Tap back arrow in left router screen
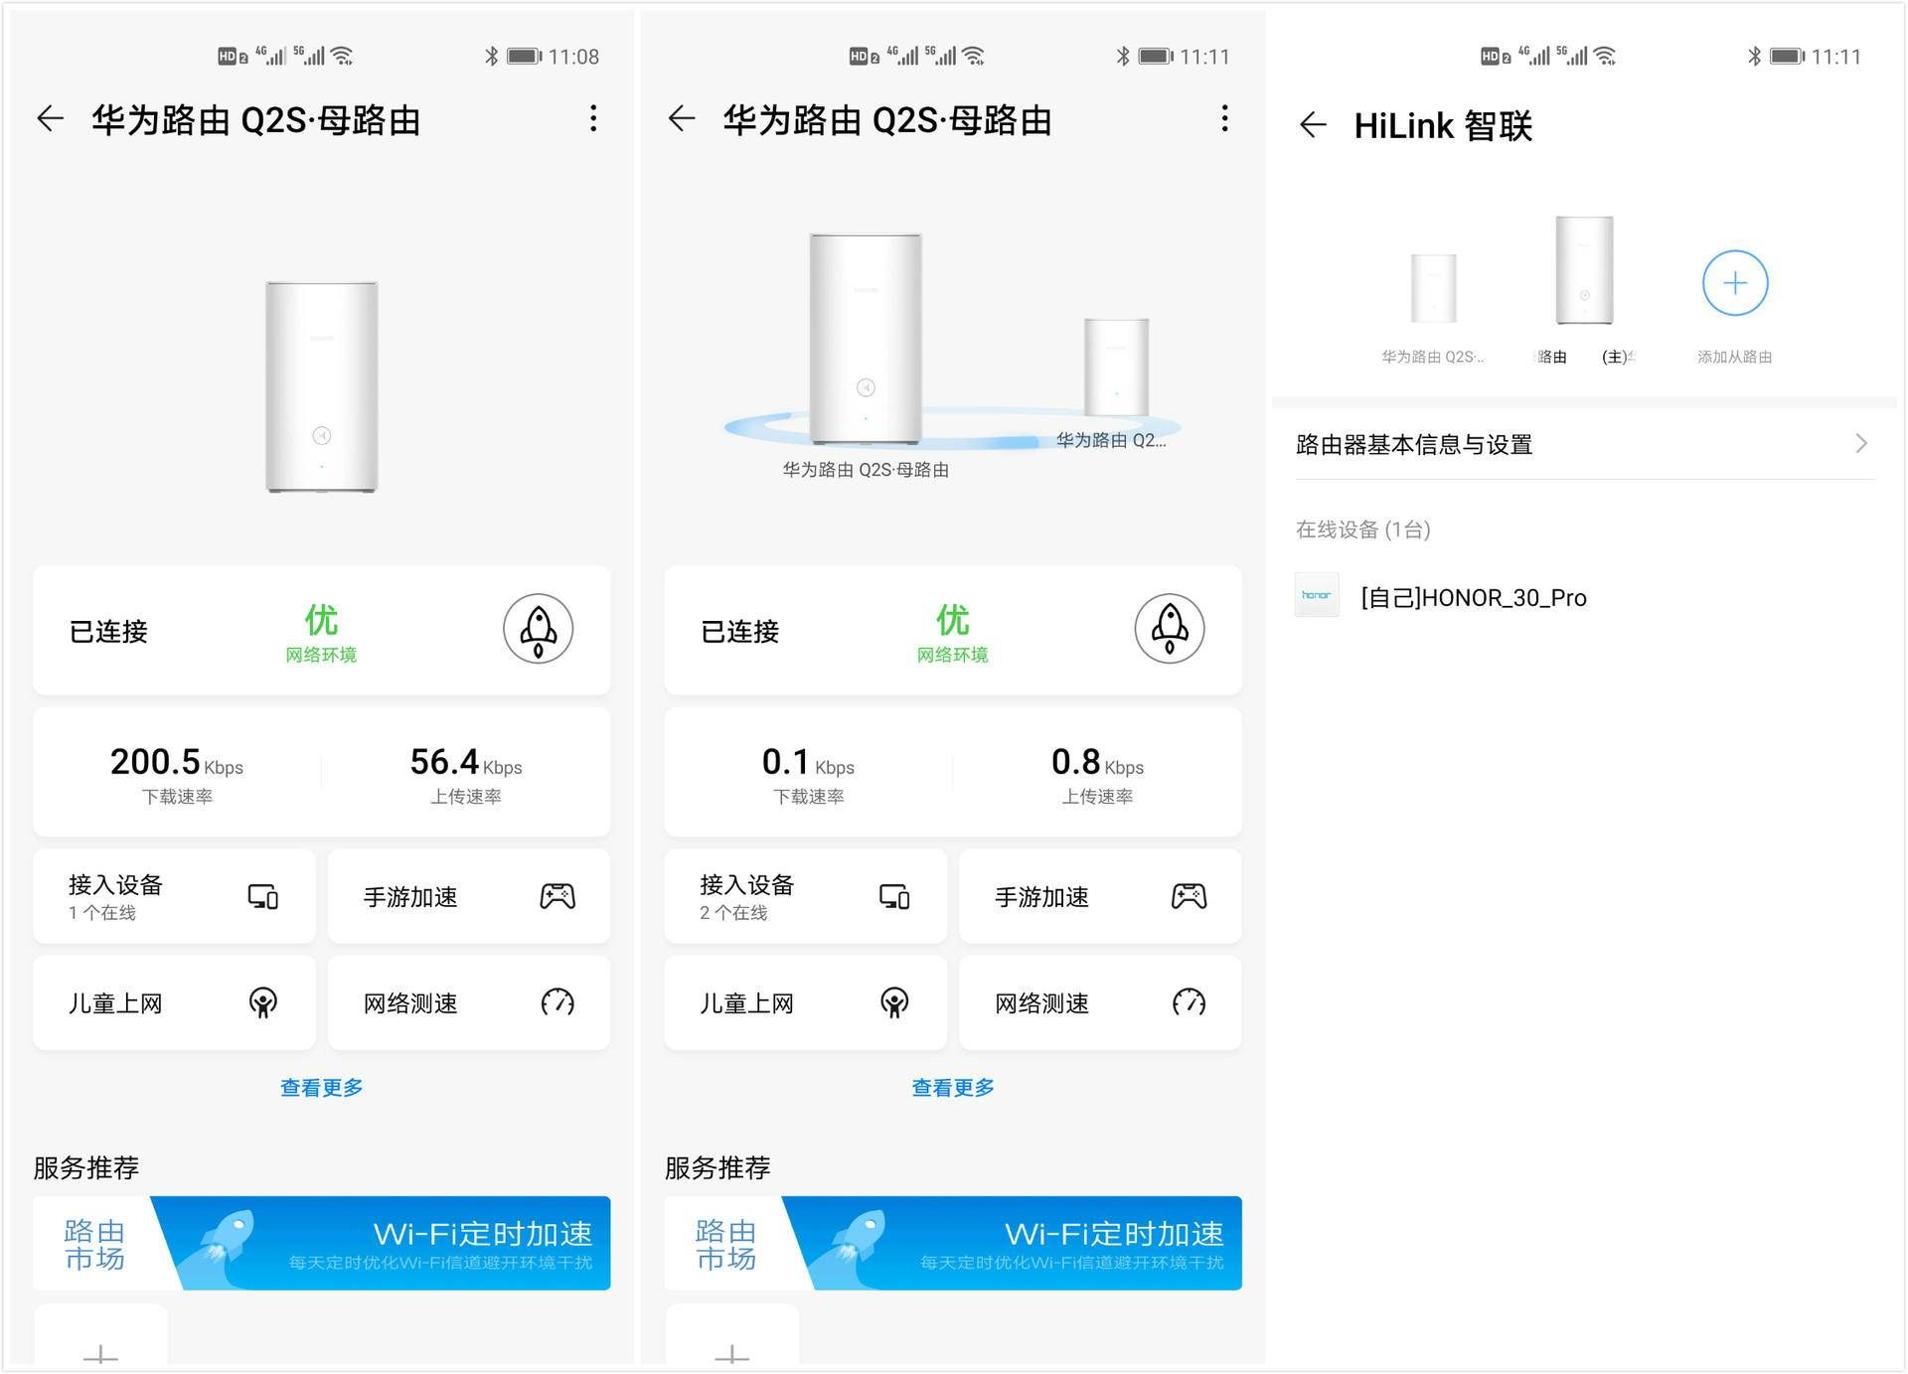The width and height of the screenshot is (1908, 1374). 50,119
